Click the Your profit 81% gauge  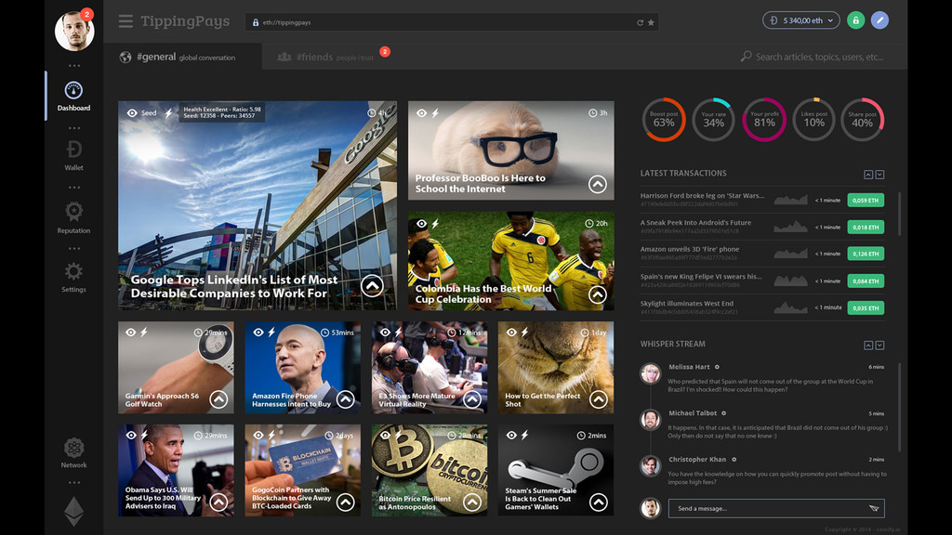tap(764, 120)
